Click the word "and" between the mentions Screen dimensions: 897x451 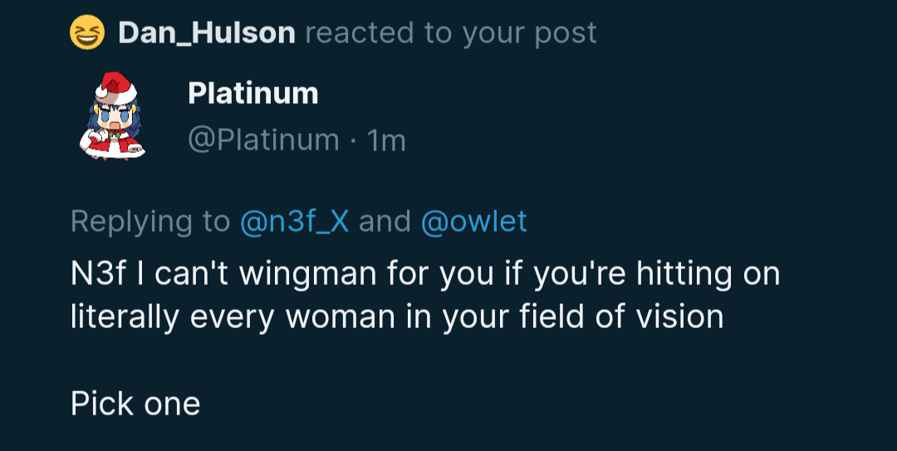coord(385,222)
